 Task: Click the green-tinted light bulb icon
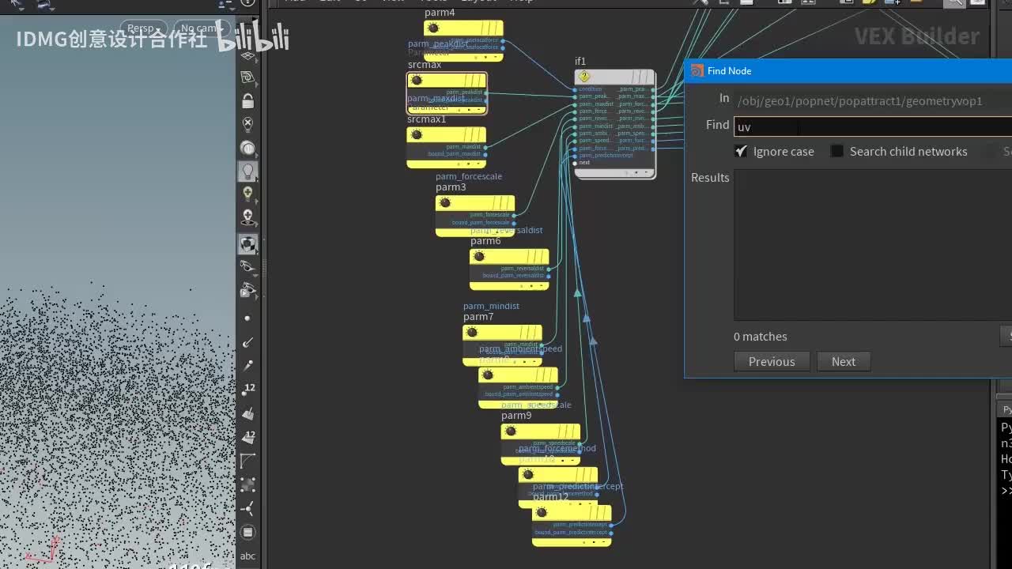tap(248, 194)
